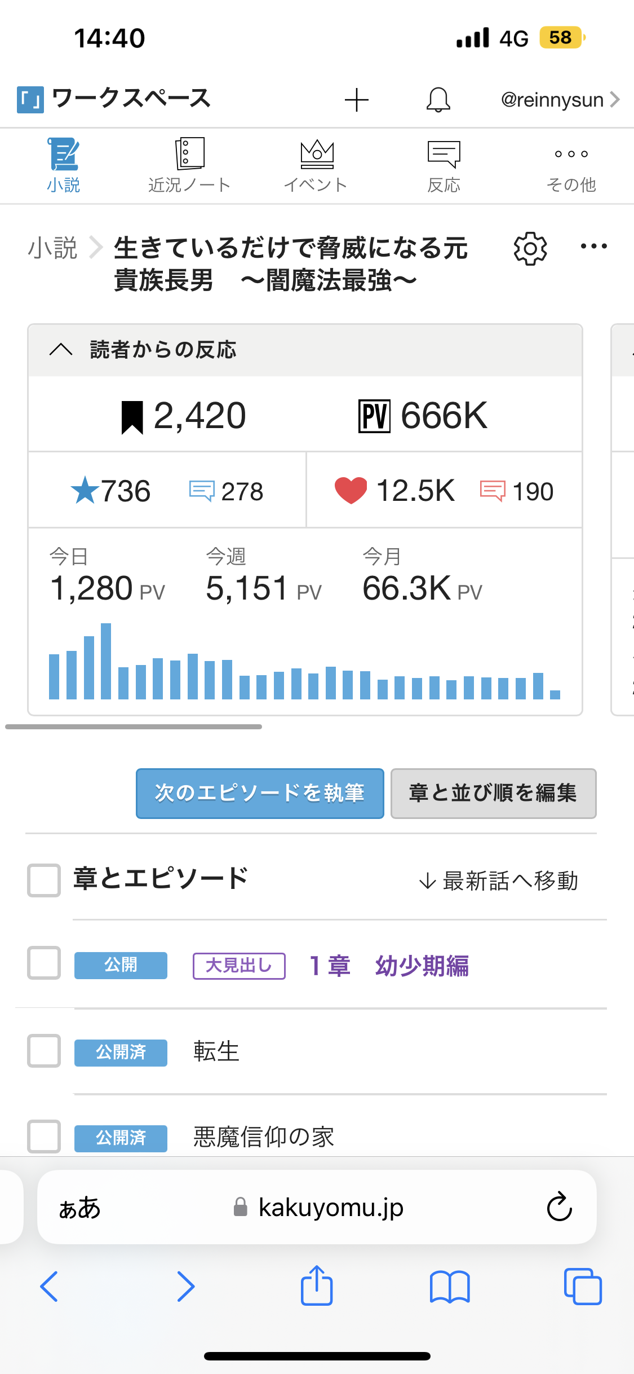The image size is (634, 1374).
Task: Jump via 最新話へ移動 arrow link
Action: tap(498, 880)
